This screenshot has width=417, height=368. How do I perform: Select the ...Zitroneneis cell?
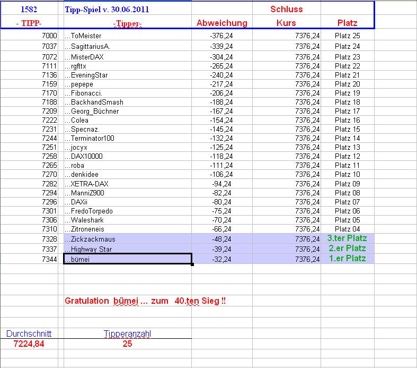click(x=127, y=229)
